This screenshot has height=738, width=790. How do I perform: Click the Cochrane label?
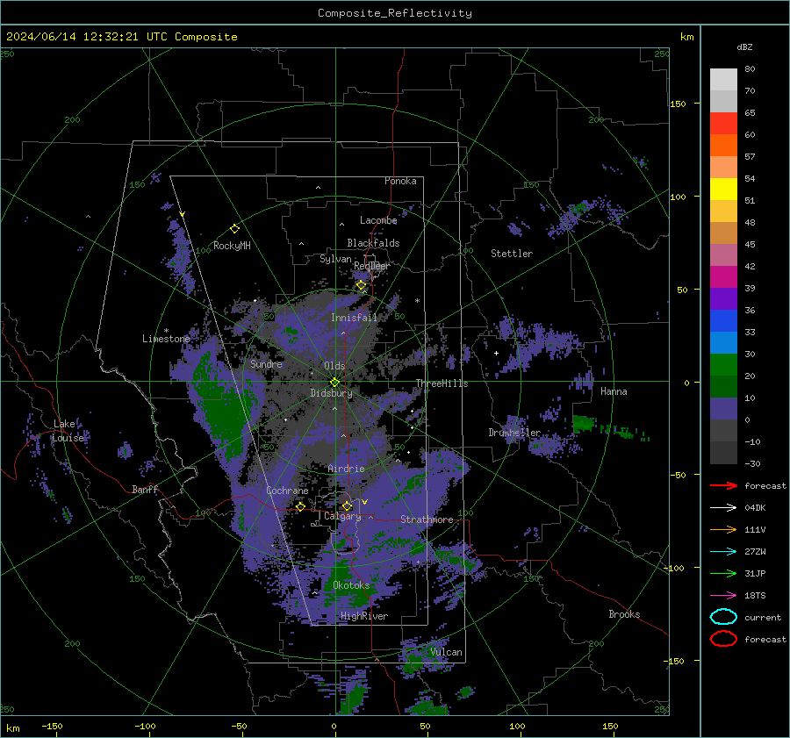(287, 491)
